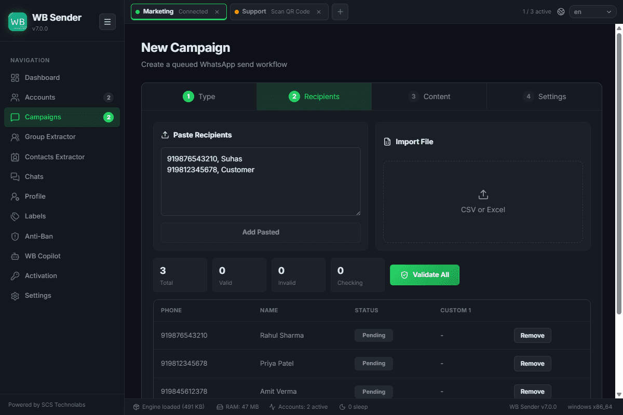Viewport: 623px width, 415px height.
Task: Click the Add Pasted button
Action: coord(261,232)
